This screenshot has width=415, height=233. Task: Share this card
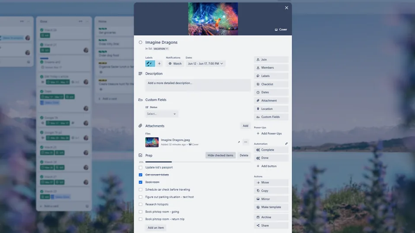(271, 225)
